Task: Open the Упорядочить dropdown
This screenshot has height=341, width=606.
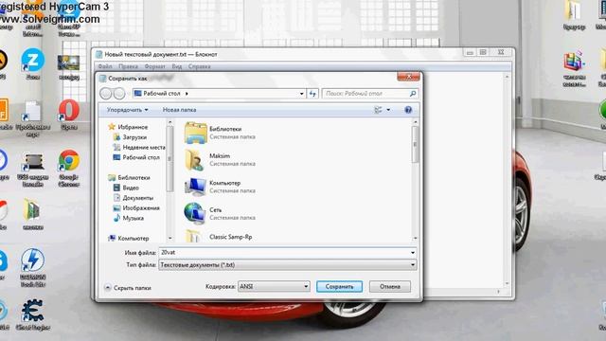Action: (x=127, y=110)
